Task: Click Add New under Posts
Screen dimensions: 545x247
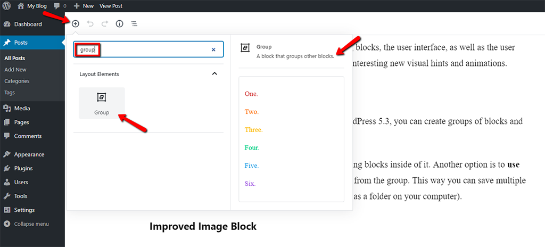Action: click(15, 70)
